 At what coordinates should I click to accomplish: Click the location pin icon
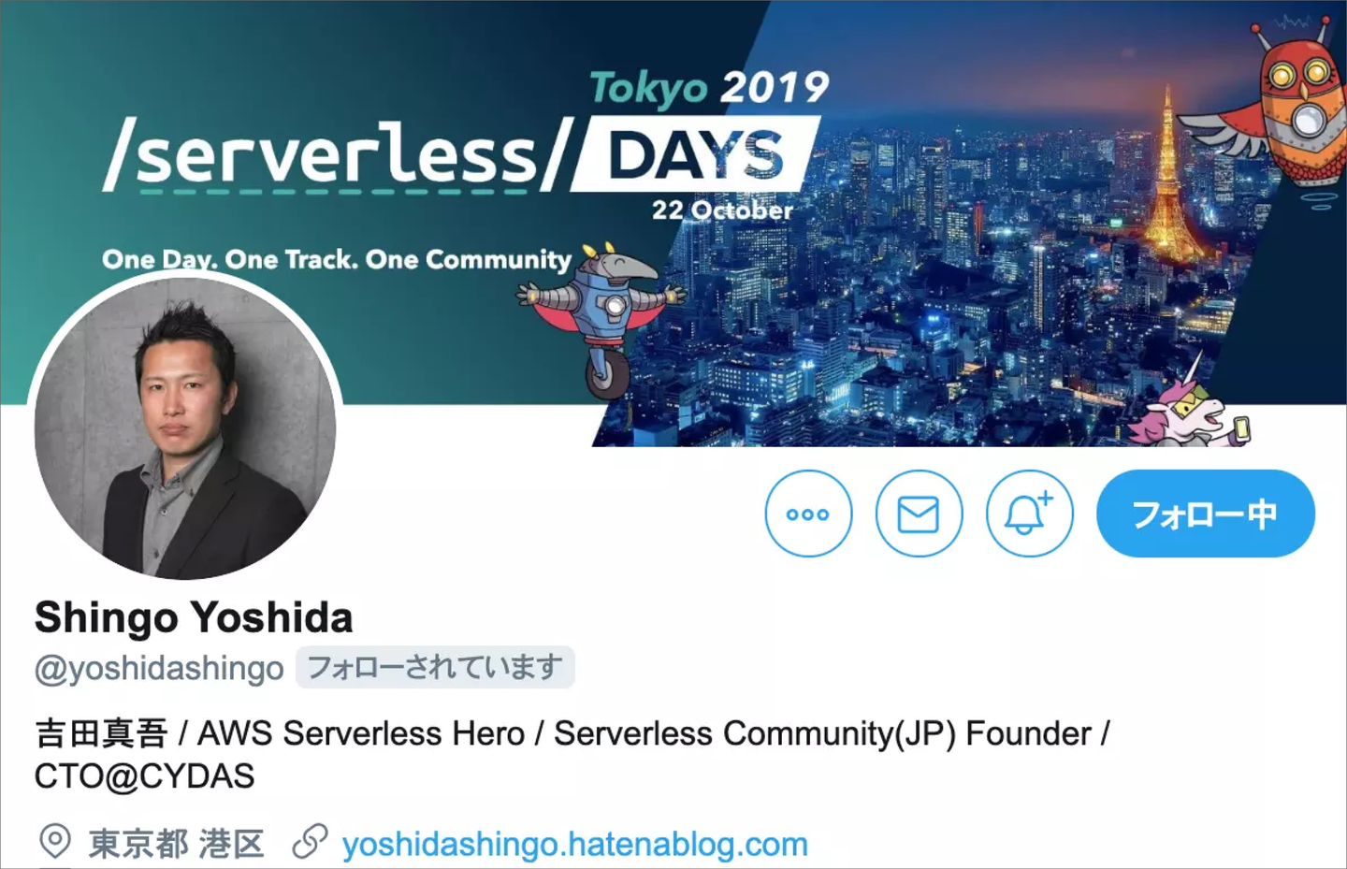point(55,842)
